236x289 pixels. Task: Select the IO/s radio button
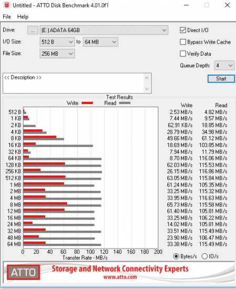(205, 256)
